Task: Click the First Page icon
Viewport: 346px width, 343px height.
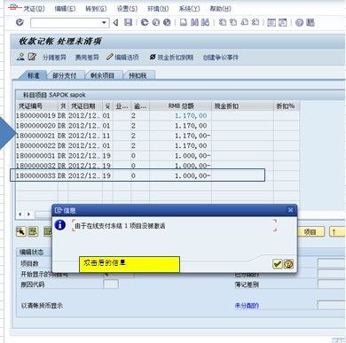Action: pyautogui.click(x=223, y=22)
